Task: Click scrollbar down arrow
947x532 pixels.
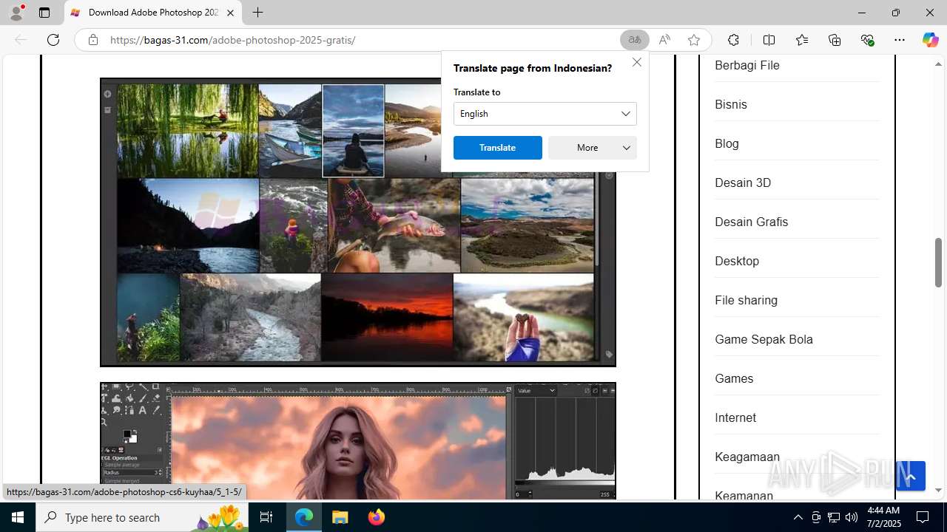Action: click(x=938, y=490)
